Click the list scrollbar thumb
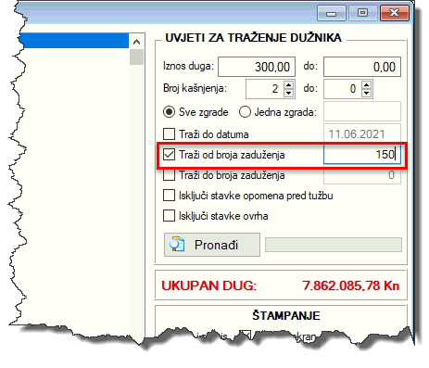The image size is (429, 368). pyautogui.click(x=136, y=57)
